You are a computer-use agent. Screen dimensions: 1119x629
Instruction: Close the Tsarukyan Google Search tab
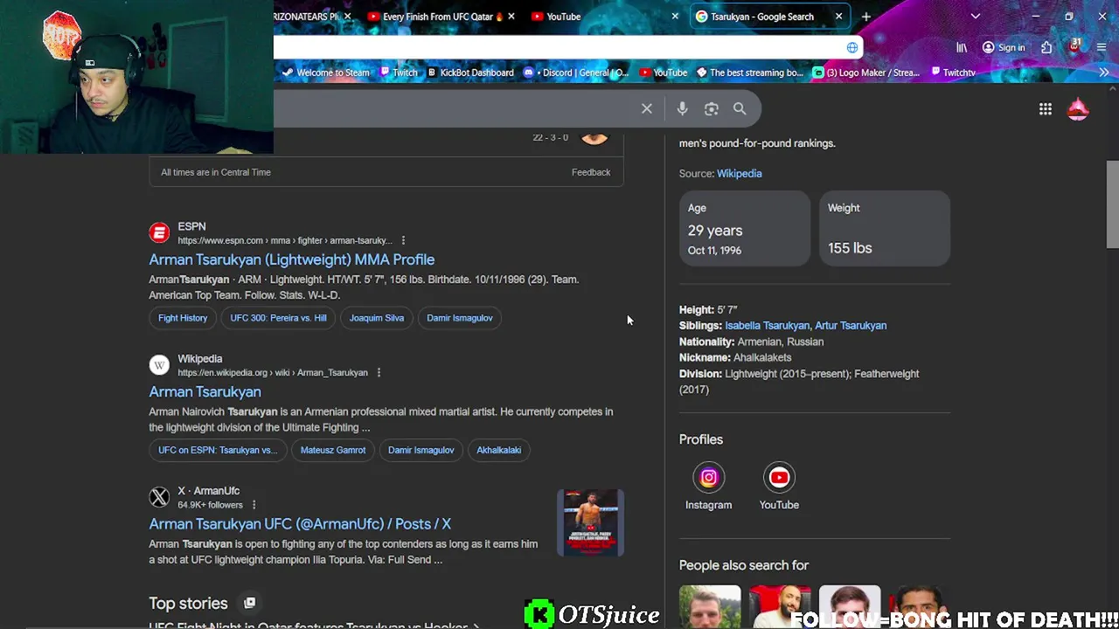click(x=838, y=17)
